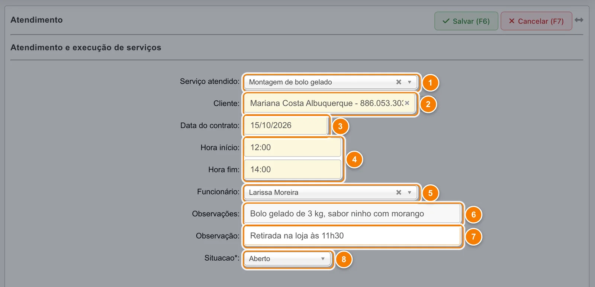The height and width of the screenshot is (287, 595).
Task: Click the Atendimento e execução de serviços heading
Action: point(86,48)
